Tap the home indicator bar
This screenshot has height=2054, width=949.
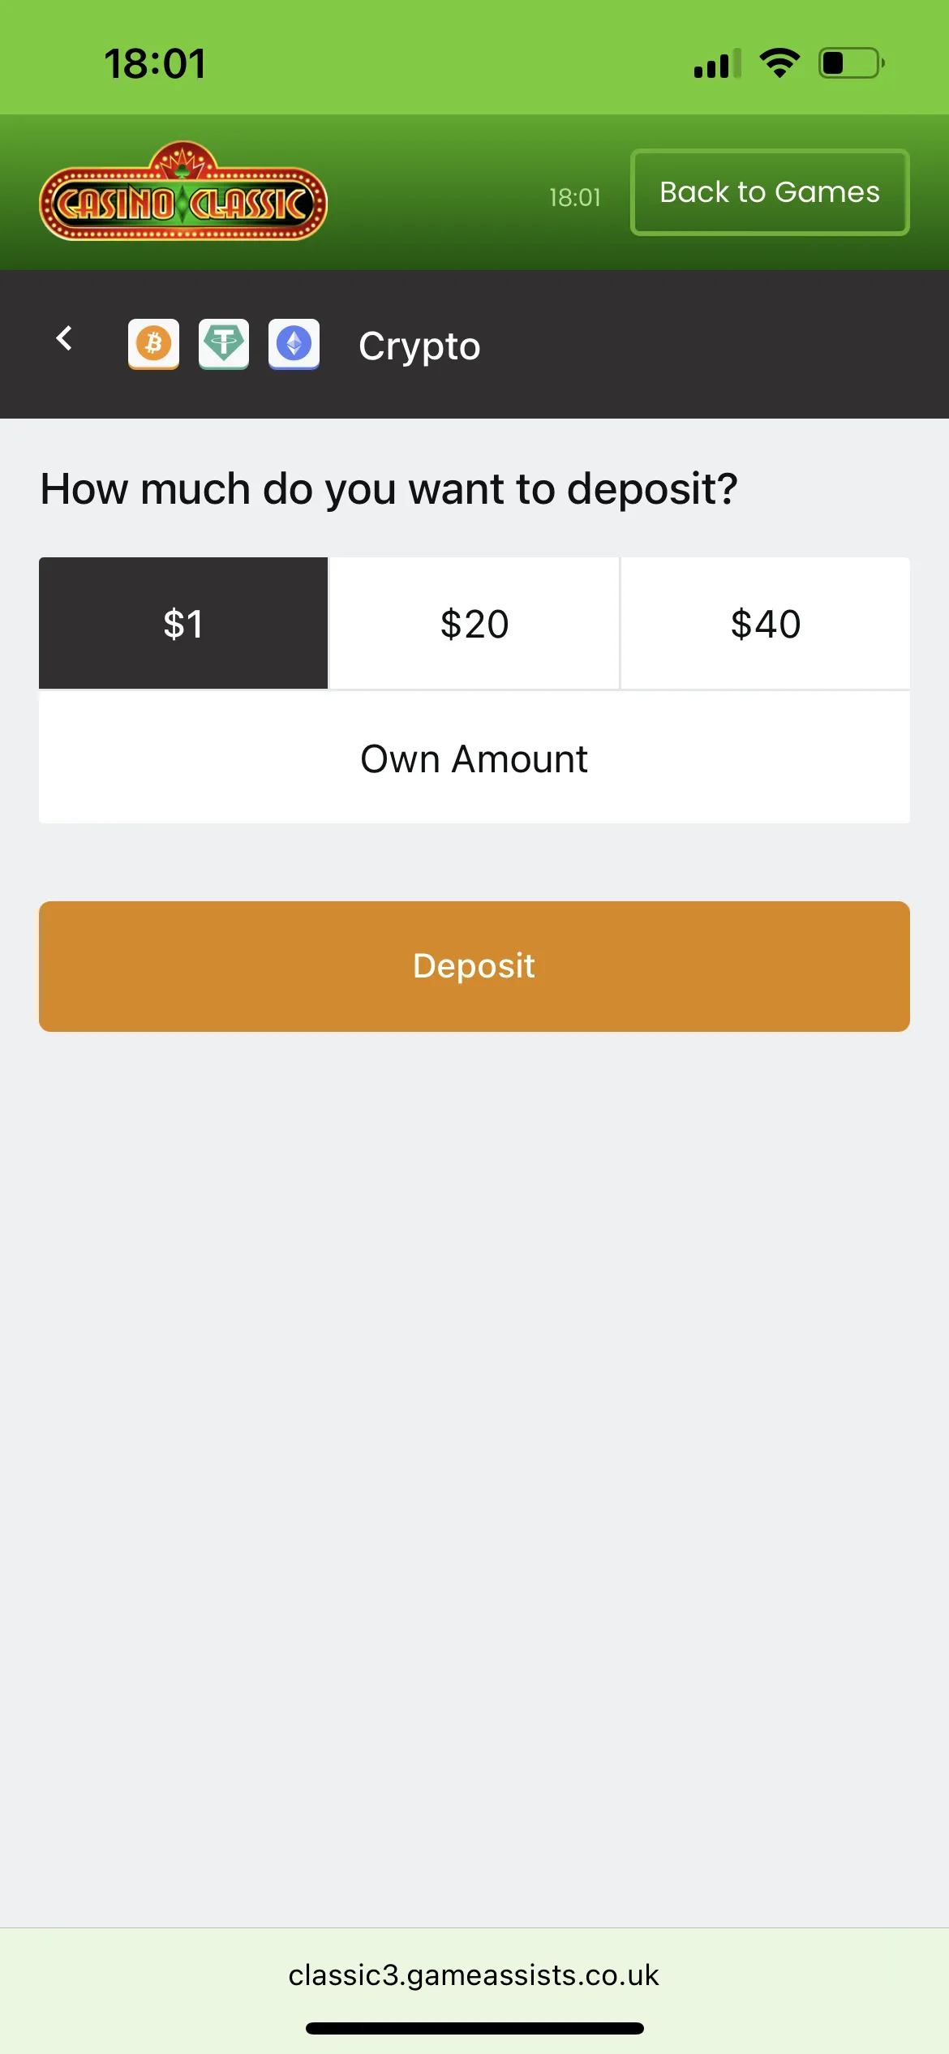474,2028
